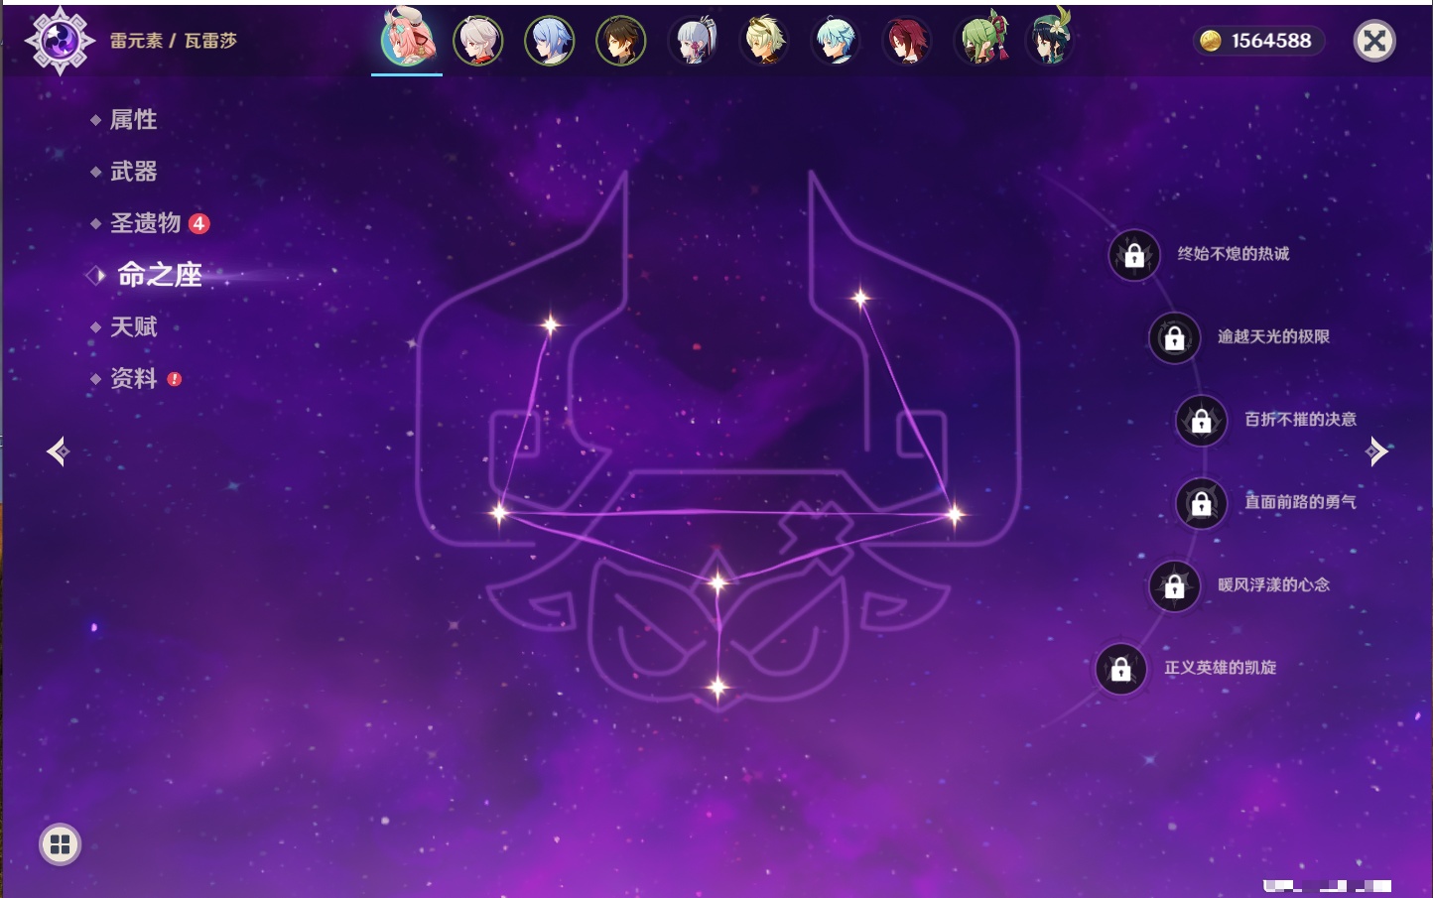The image size is (1433, 898).
Task: Select the 命之座 constellation menu item
Action: coord(160,275)
